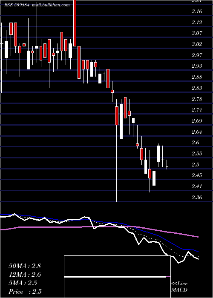Click the white MACD histogram bar
The height and width of the screenshot is (298, 213).
(115, 277)
